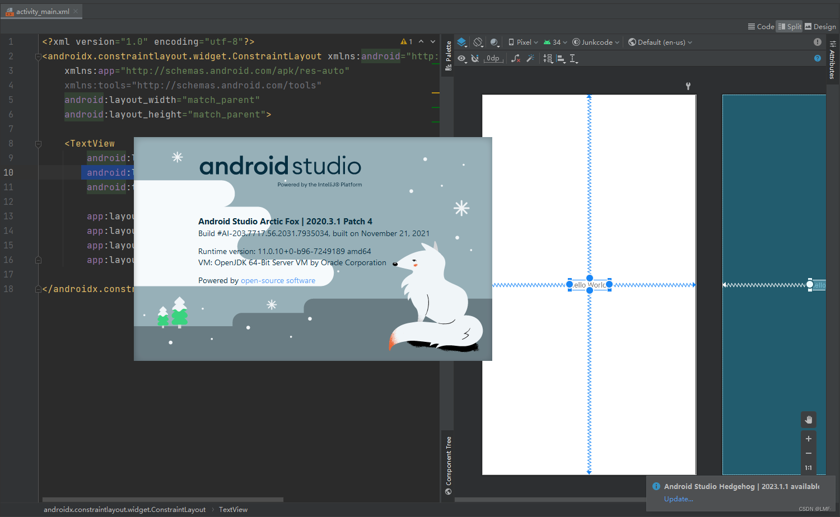
Task: Switch to Split view mode
Action: coord(790,26)
